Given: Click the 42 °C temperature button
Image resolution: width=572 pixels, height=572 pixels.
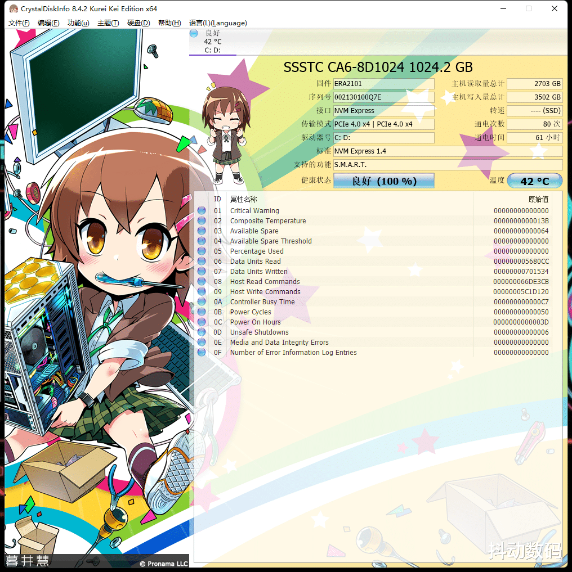Looking at the screenshot, I should tap(535, 181).
